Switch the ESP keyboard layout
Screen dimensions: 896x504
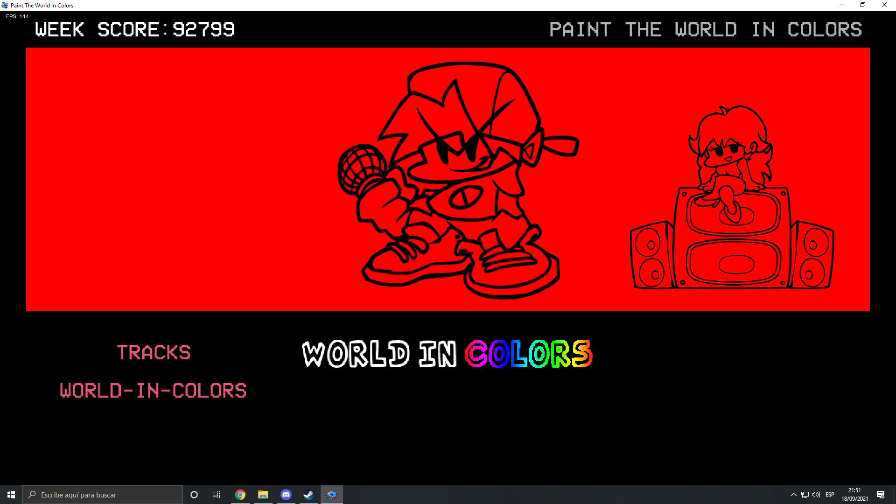pyautogui.click(x=830, y=495)
